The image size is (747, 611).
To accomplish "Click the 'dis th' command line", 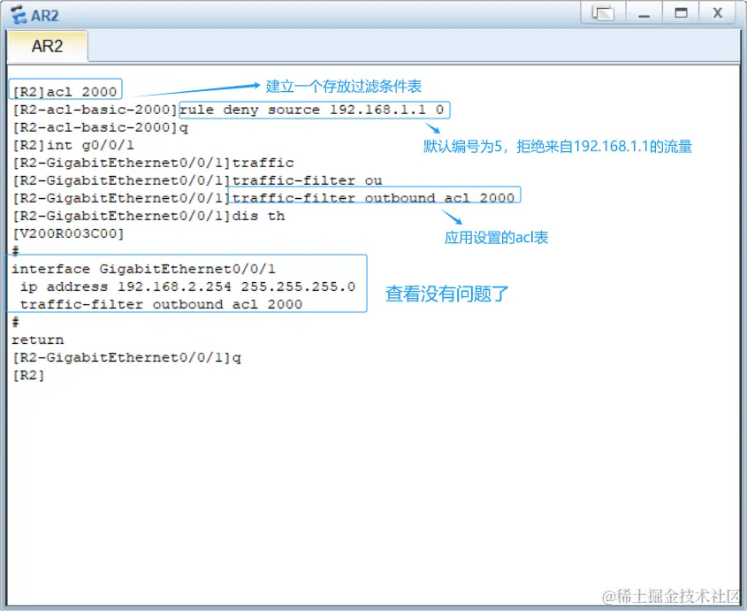I will [149, 216].
